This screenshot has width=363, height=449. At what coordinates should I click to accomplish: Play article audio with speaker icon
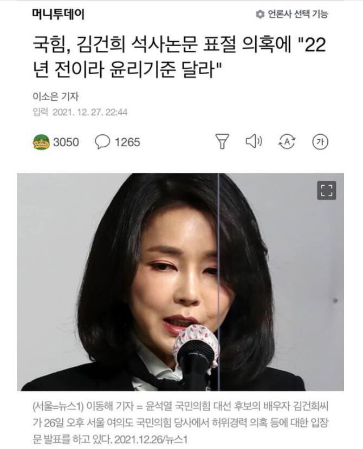[254, 141]
